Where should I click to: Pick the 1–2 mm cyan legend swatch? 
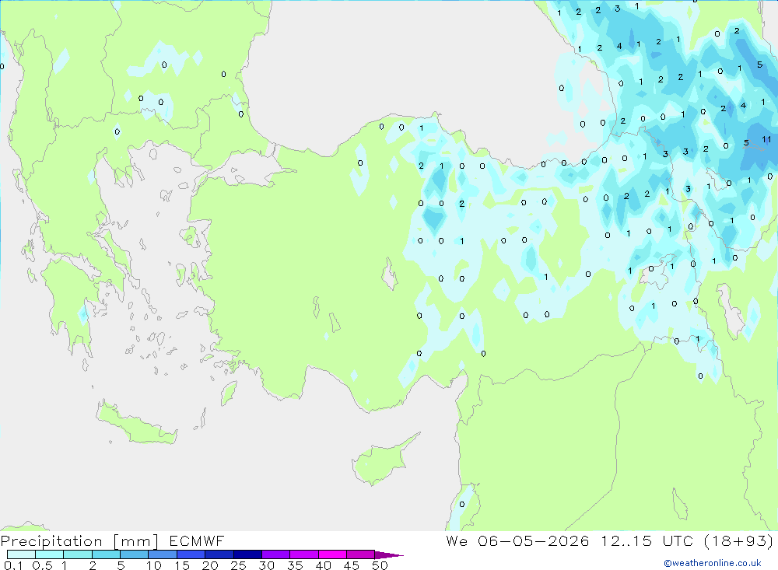point(77,554)
